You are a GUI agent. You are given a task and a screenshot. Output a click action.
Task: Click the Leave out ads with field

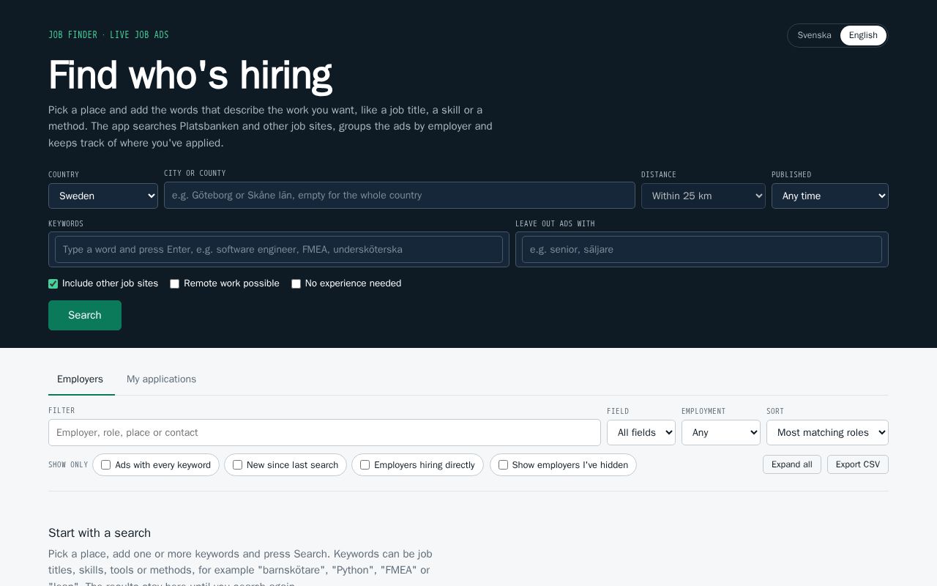[702, 250]
